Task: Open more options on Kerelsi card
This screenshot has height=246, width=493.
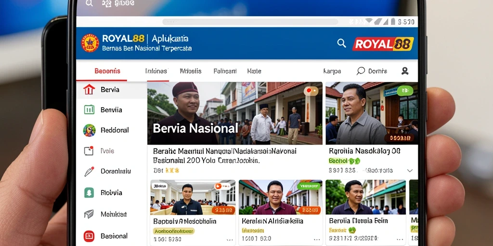Action: 317,240
